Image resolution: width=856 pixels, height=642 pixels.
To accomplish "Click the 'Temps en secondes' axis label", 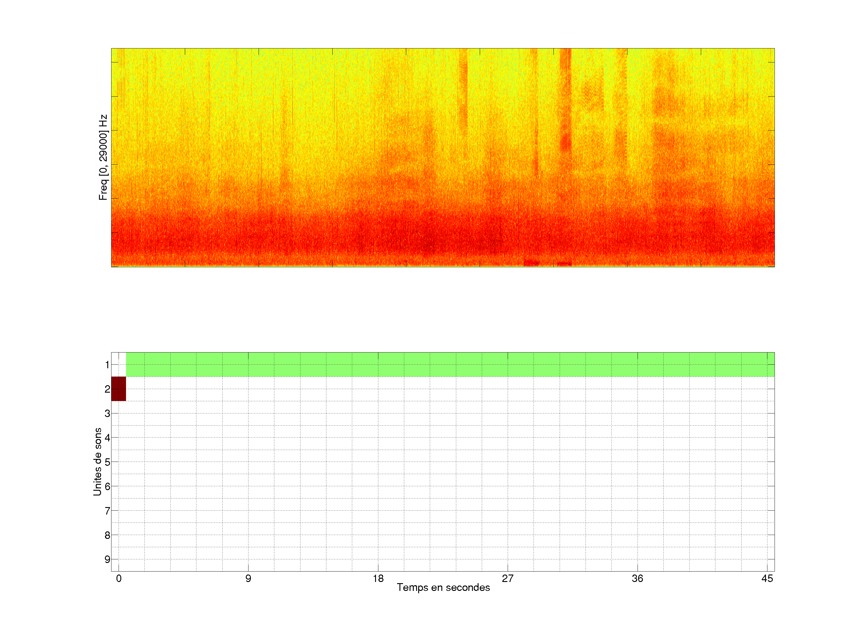I will 443,587.
